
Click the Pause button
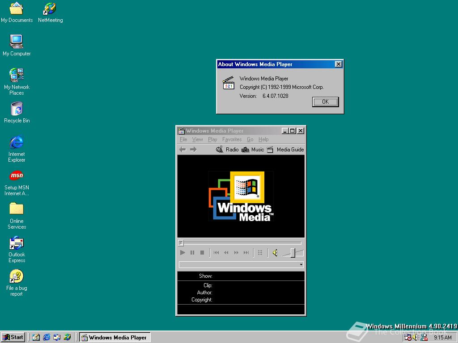tap(192, 253)
